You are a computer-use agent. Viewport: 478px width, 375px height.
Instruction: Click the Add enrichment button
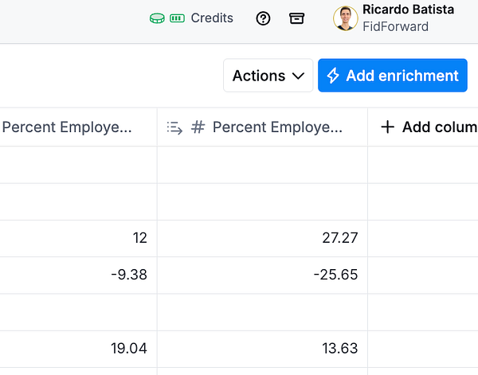click(x=392, y=76)
